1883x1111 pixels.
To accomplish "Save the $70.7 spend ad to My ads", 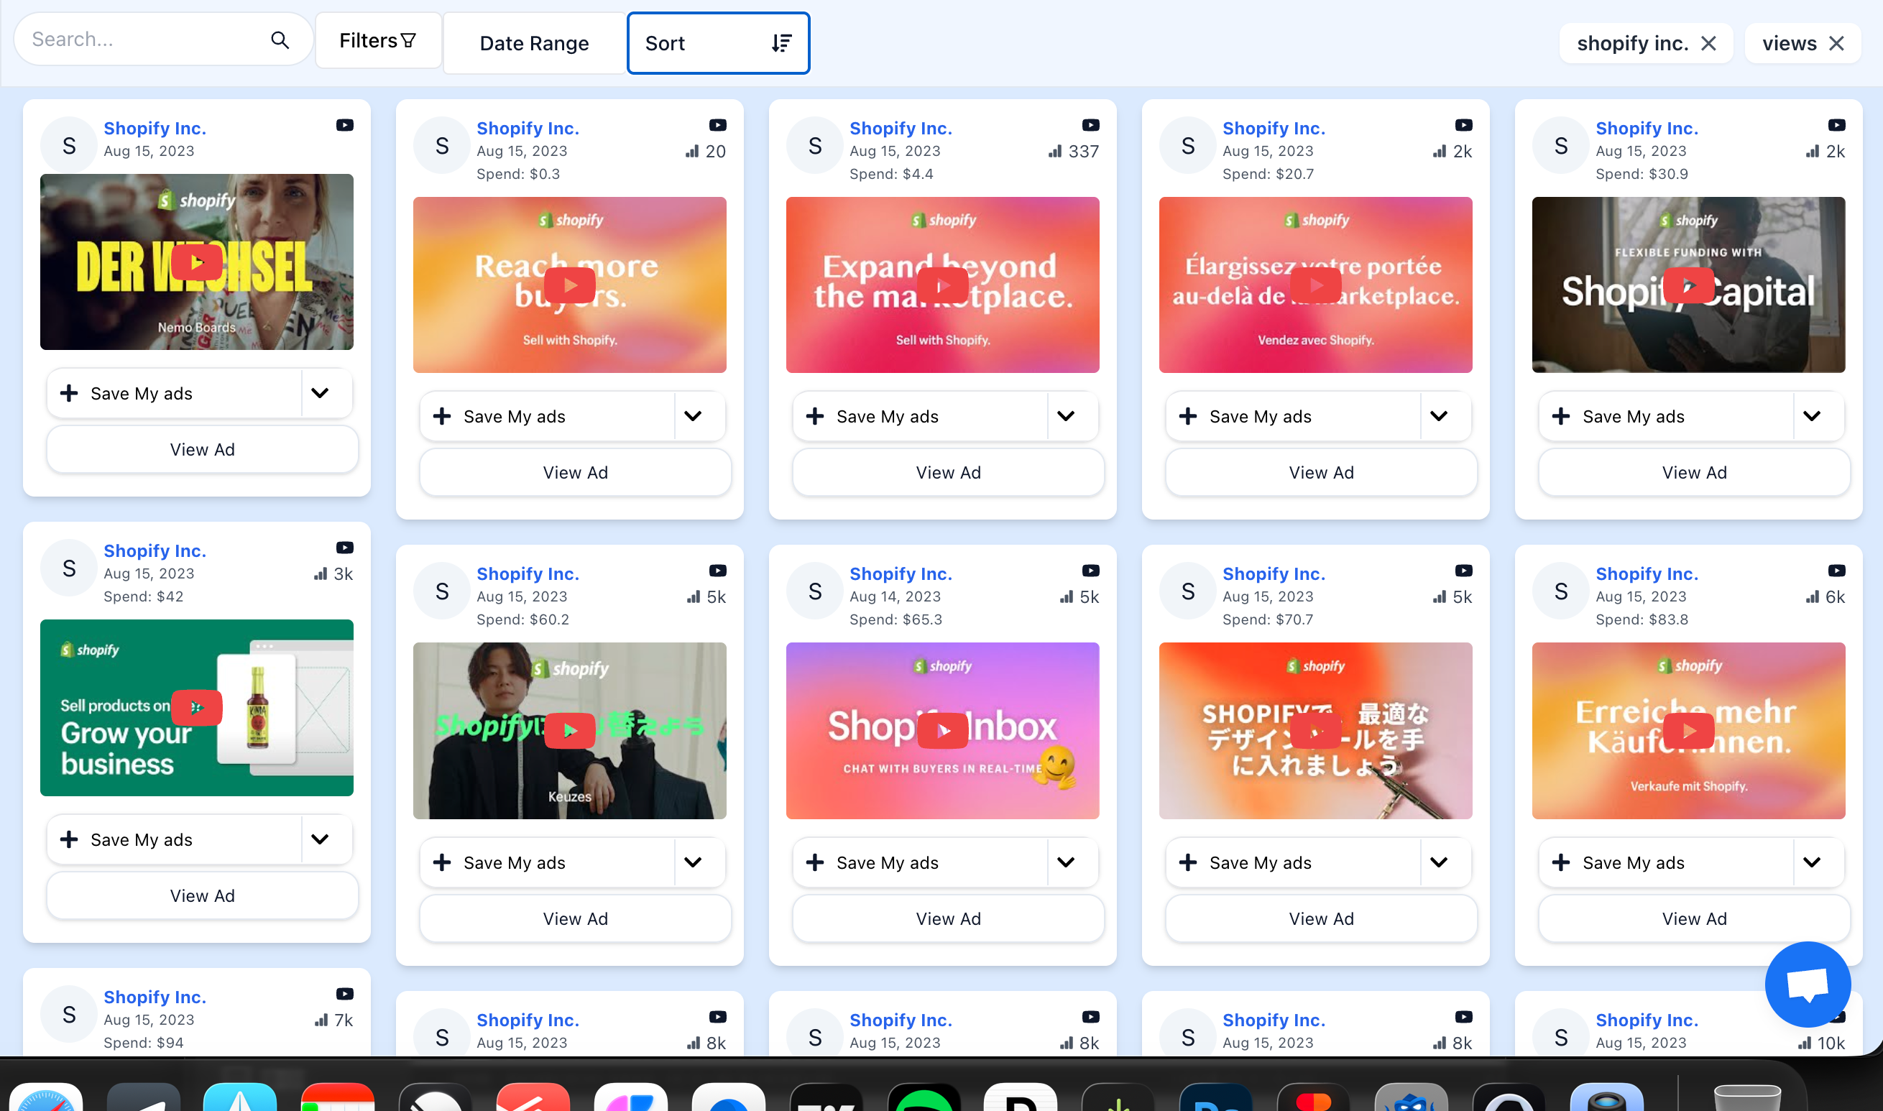I will (1293, 862).
